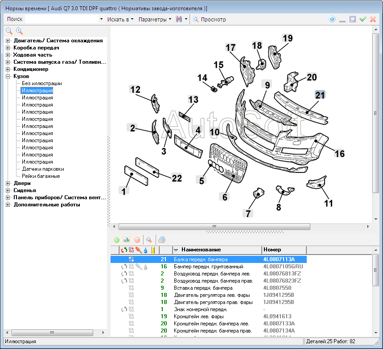Expand the Дополнительные работы node

tap(8, 205)
